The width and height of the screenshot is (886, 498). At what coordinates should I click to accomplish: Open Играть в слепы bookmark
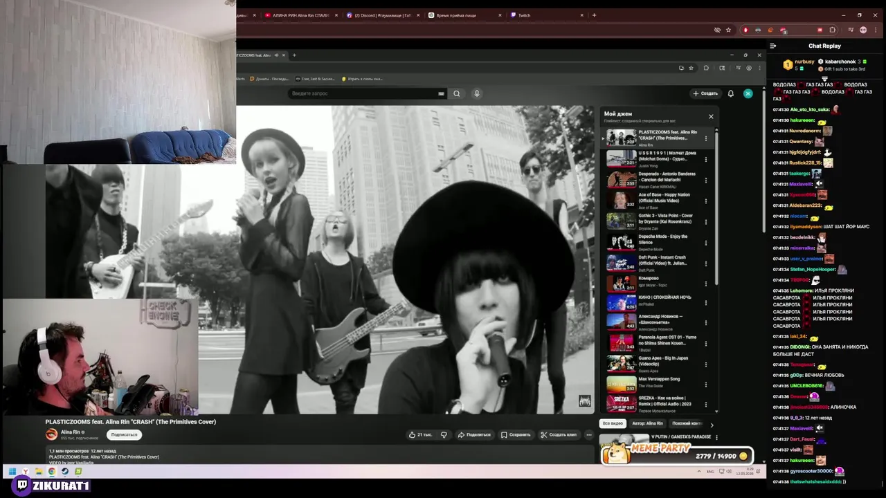[x=363, y=79]
